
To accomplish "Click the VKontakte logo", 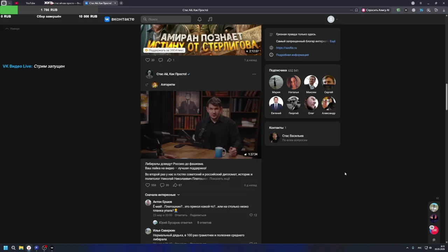I will pyautogui.click(x=119, y=19).
